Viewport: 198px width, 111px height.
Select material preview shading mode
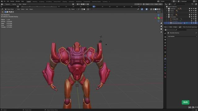pos(157,9)
